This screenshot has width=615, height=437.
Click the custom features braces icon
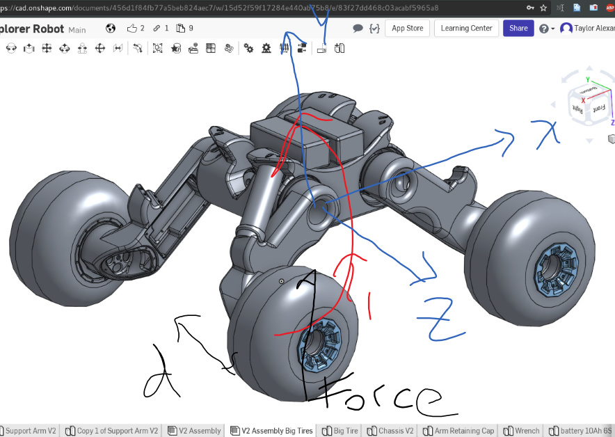coord(375,29)
